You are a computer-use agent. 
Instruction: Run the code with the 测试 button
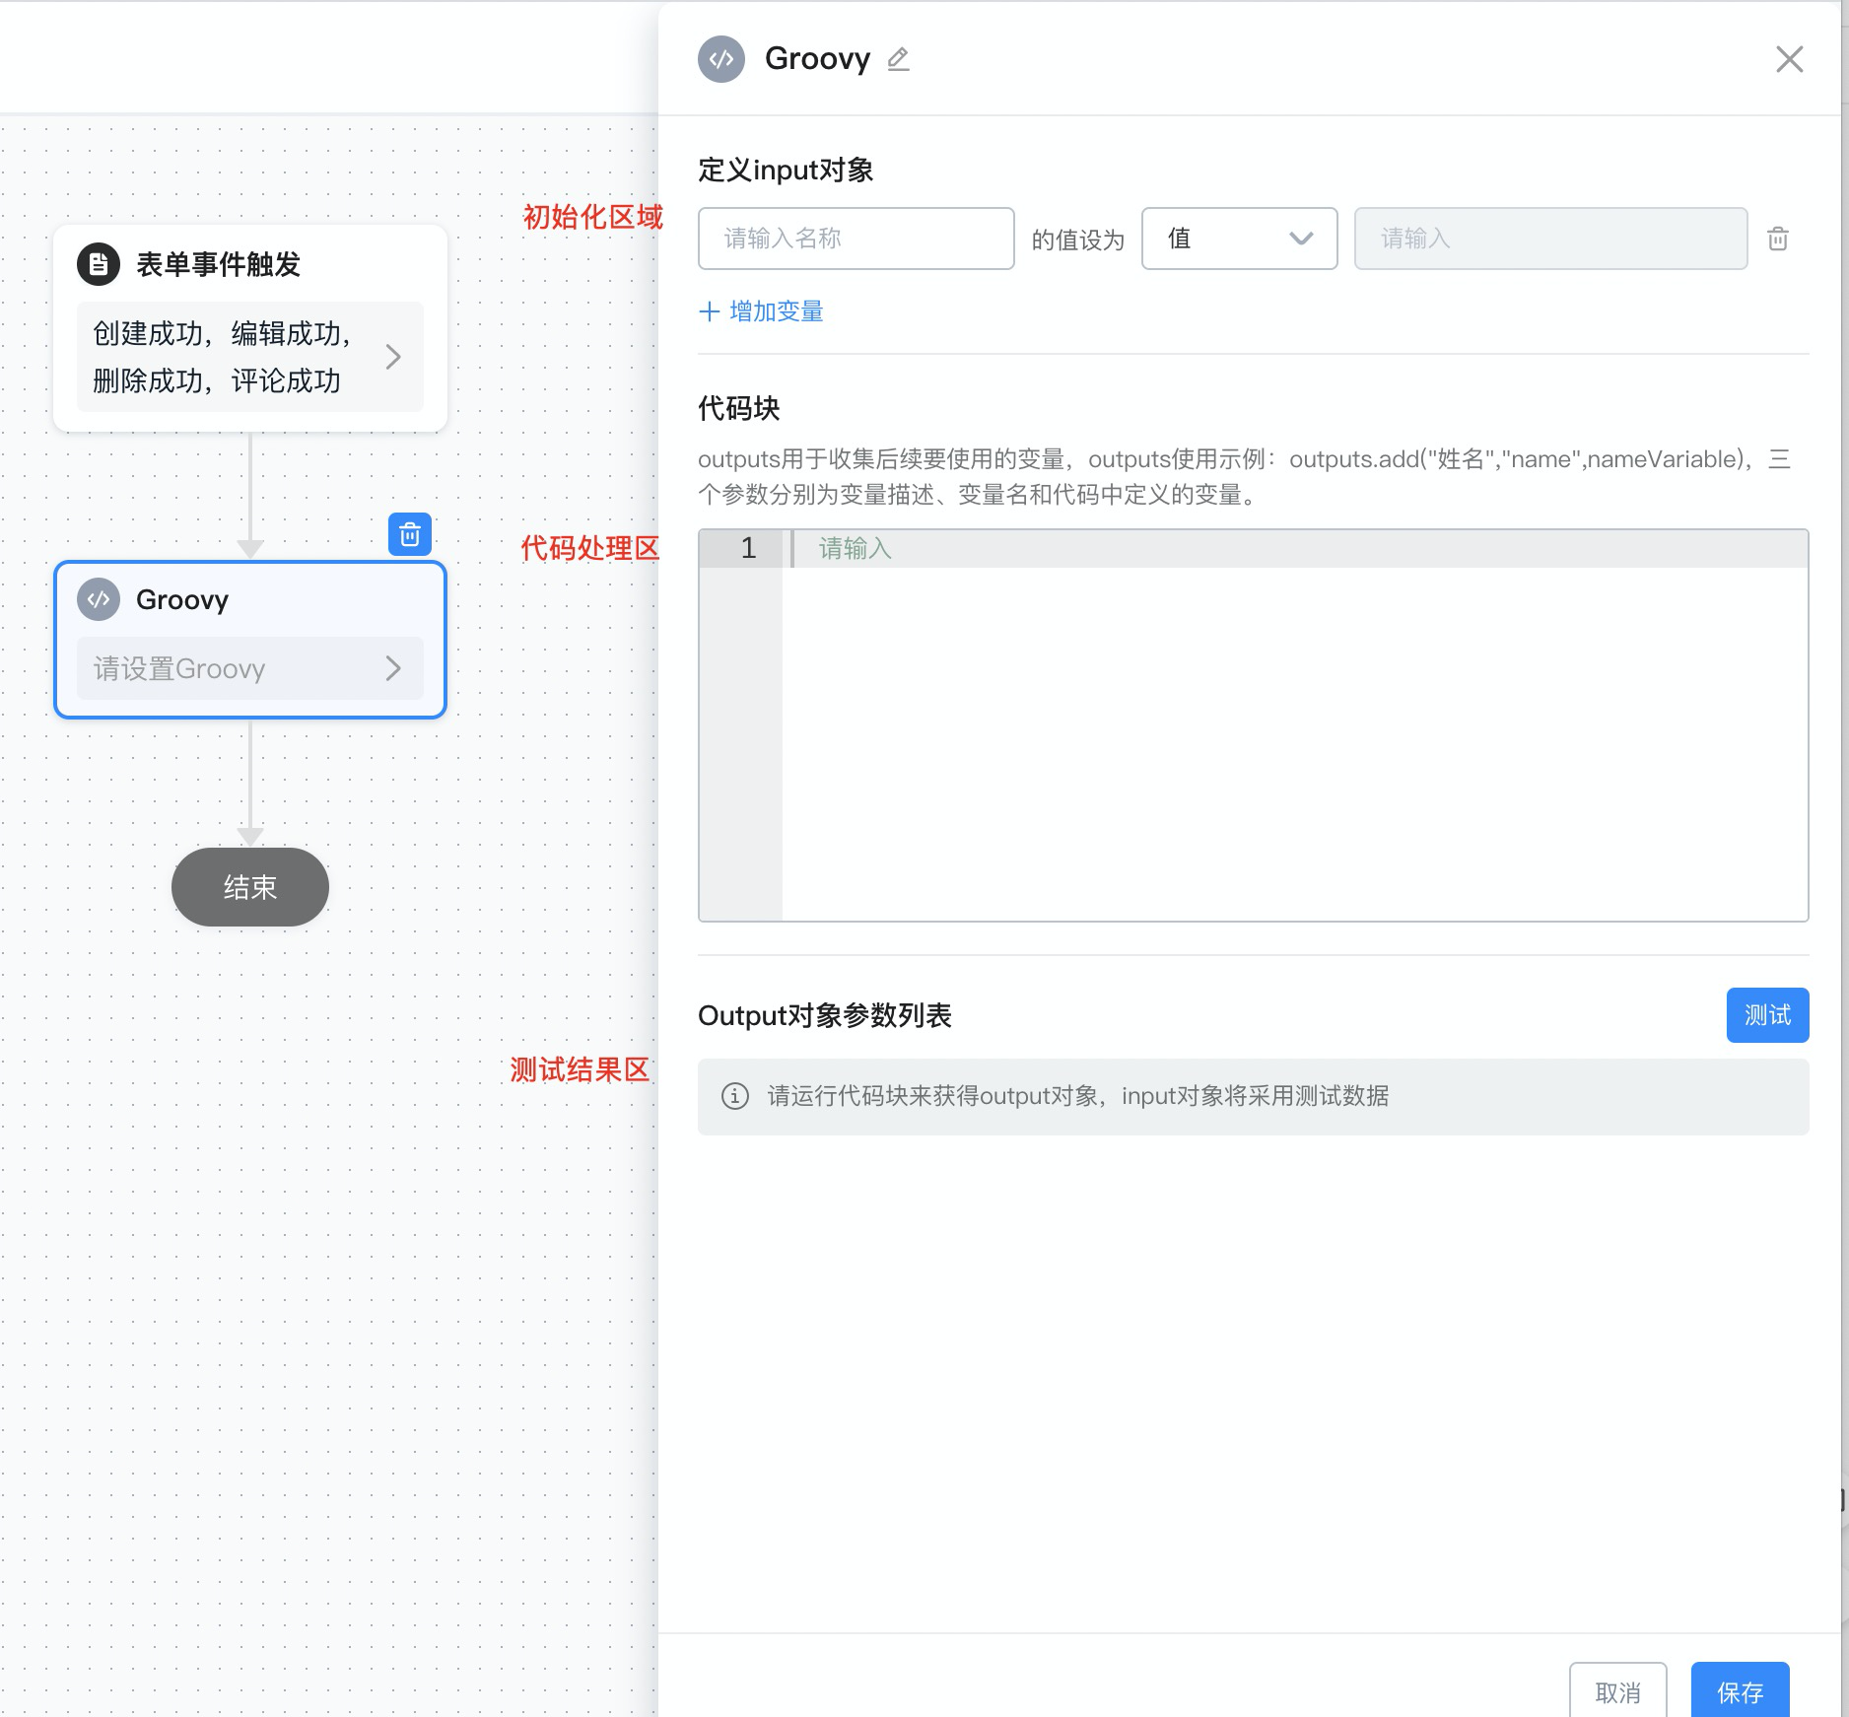coord(1767,1015)
